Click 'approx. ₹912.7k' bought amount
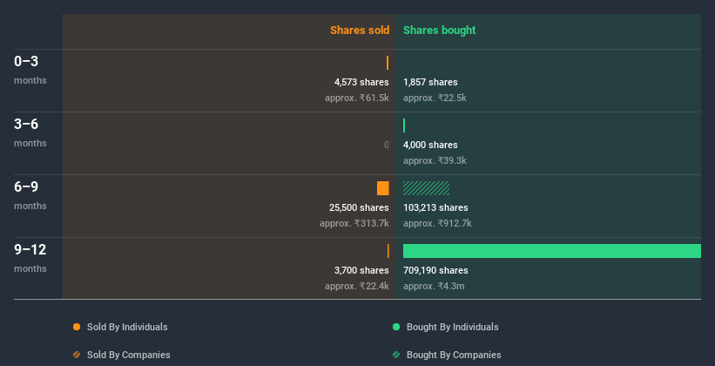Image resolution: width=715 pixels, height=366 pixels. [437, 224]
